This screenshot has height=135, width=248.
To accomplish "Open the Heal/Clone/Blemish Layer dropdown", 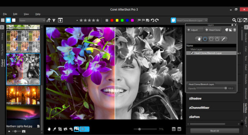I will pos(192,20).
